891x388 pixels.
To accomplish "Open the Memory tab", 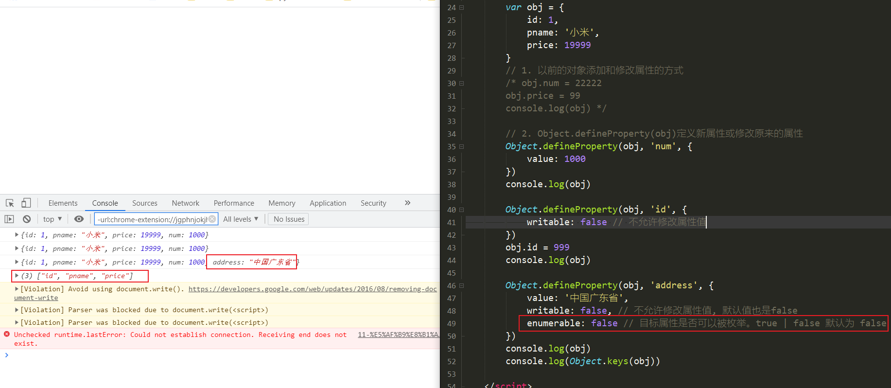I will [x=282, y=203].
